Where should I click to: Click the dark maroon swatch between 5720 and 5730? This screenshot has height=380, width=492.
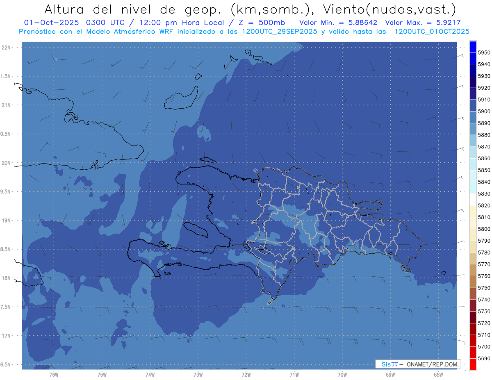pos(472,317)
